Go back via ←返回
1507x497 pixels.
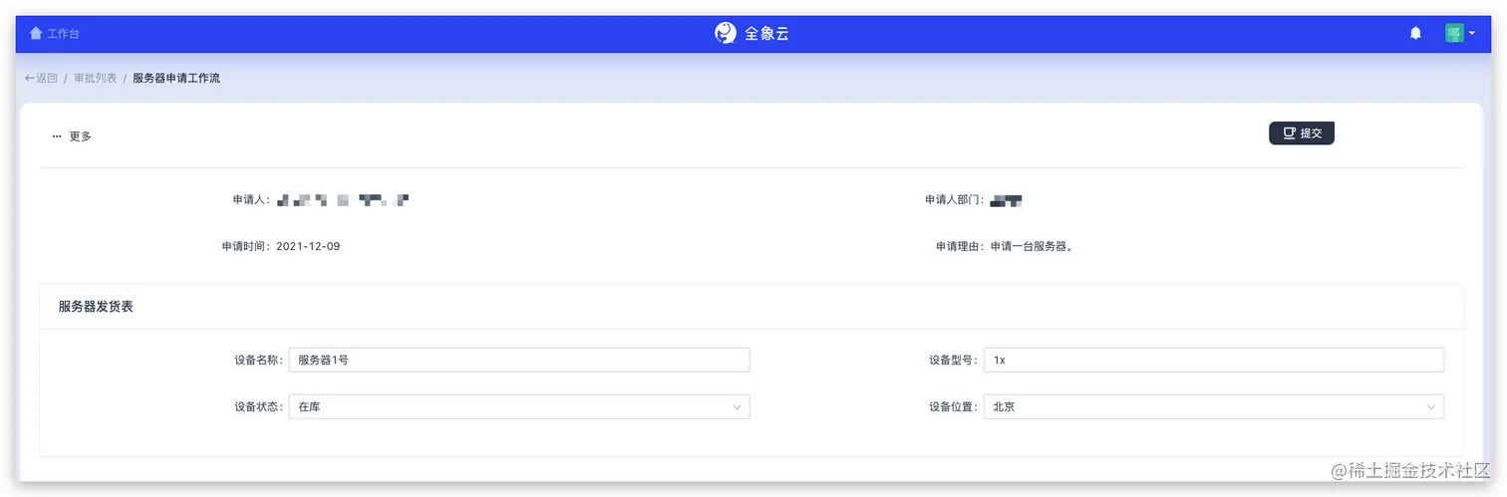41,78
